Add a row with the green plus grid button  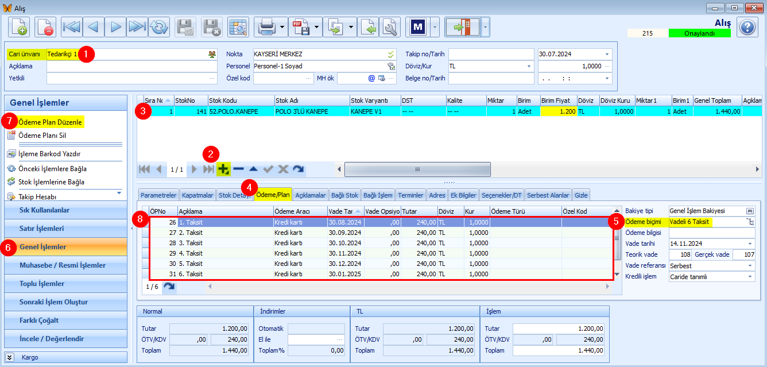pos(224,169)
